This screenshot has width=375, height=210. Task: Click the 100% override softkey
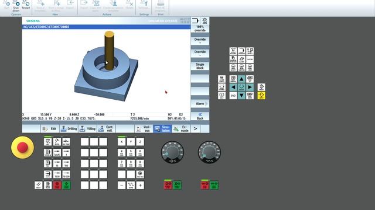pyautogui.click(x=200, y=29)
